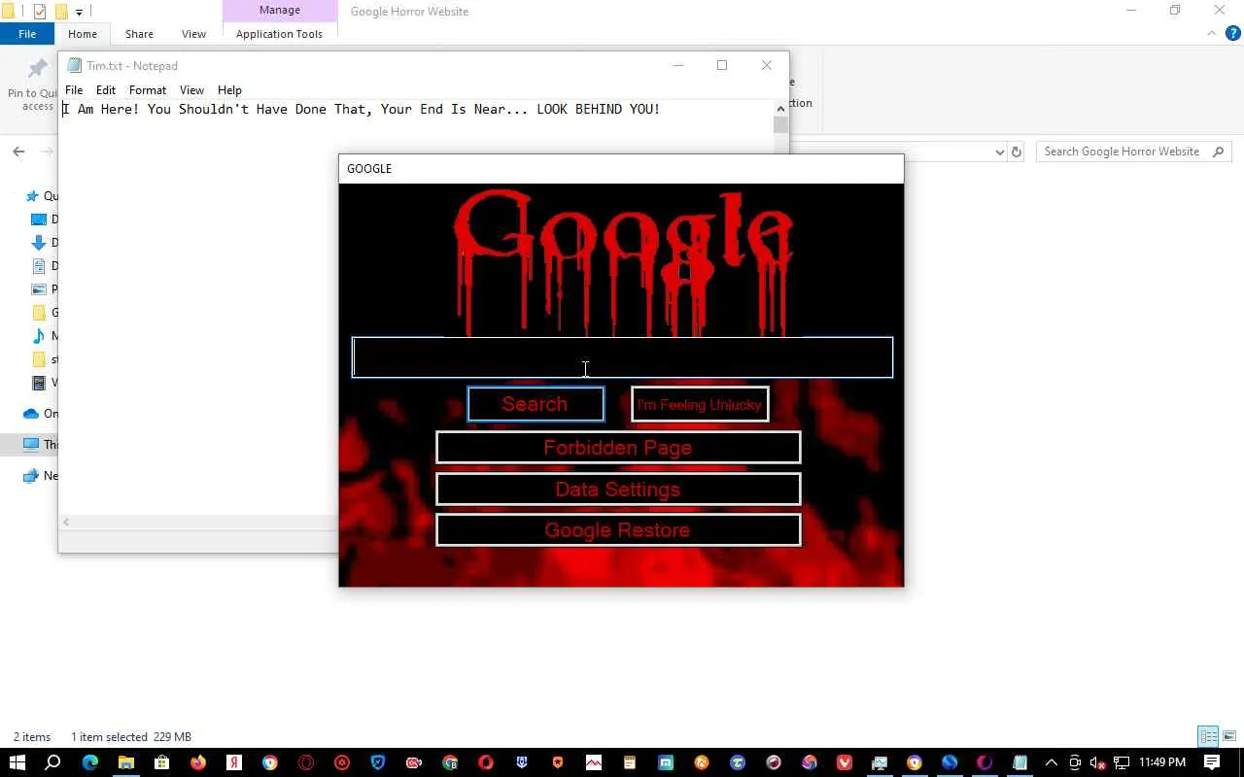Launch Yandex Browser from the taskbar

[234, 762]
